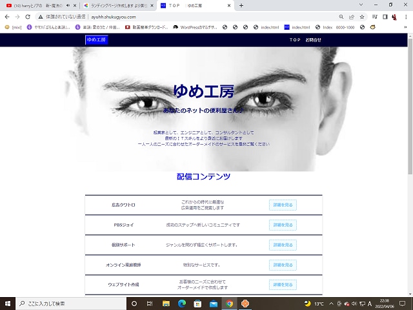Open the volume control in the tray
The image size is (413, 310).
click(354, 304)
